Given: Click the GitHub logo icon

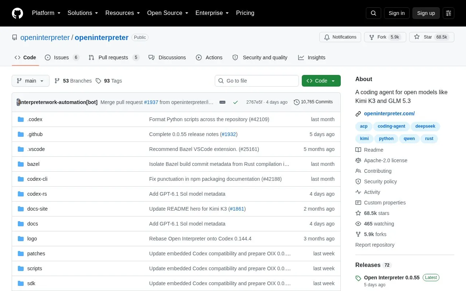Looking at the screenshot, I should [x=17, y=13].
